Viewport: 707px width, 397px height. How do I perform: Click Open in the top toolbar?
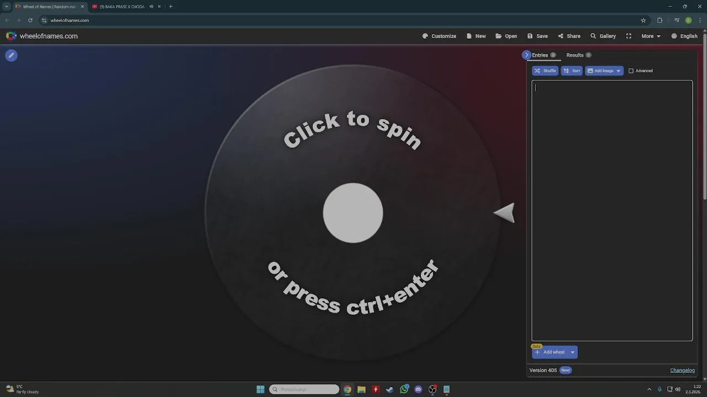506,36
